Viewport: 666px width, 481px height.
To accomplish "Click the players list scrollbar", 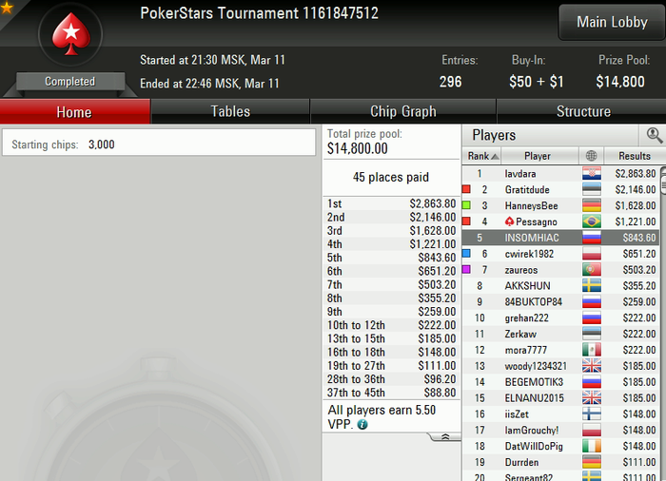I will (663, 322).
